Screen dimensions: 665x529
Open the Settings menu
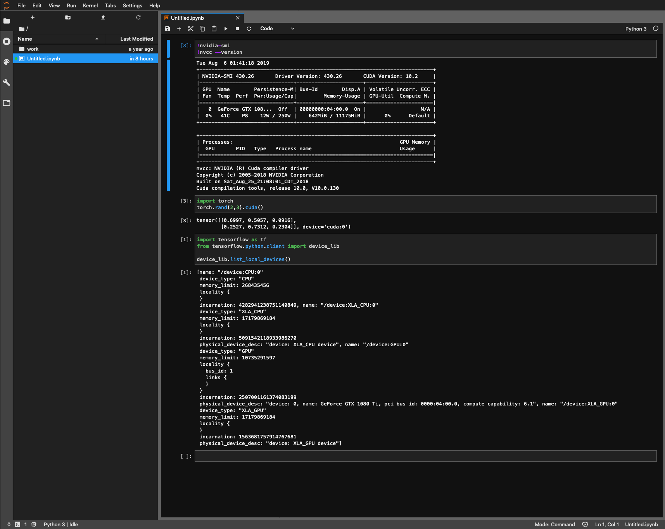132,5
